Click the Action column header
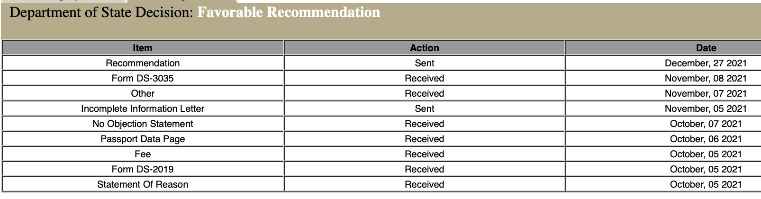This screenshot has width=761, height=199. 424,48
